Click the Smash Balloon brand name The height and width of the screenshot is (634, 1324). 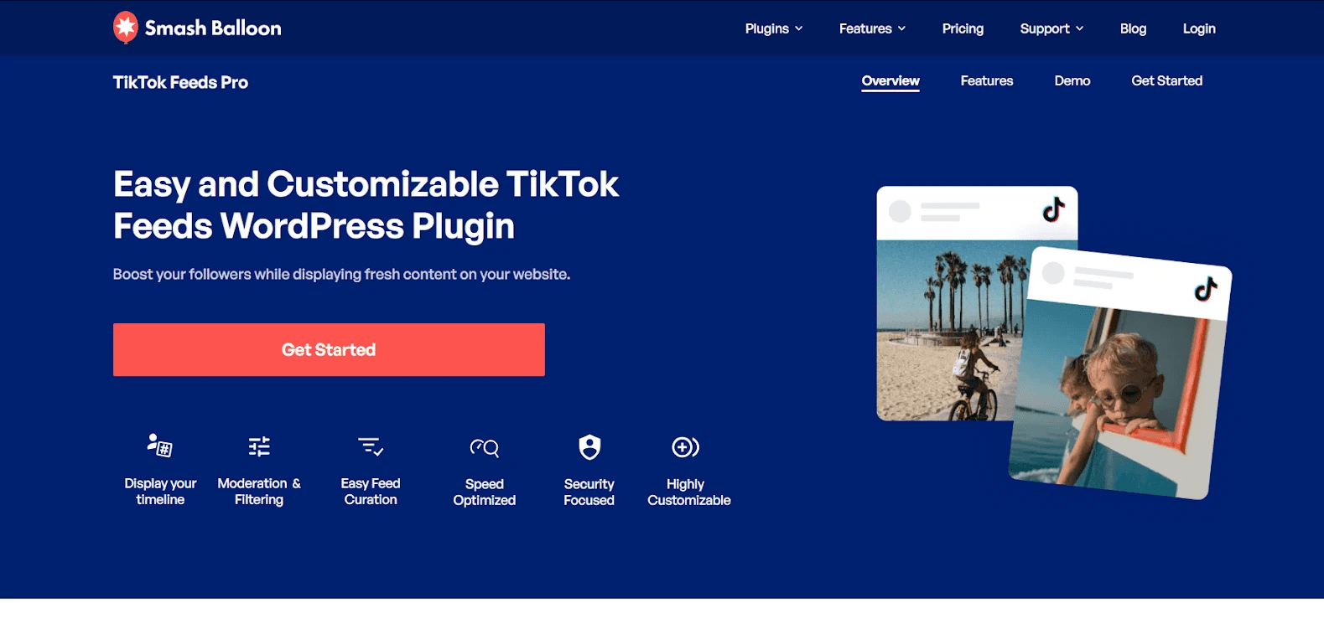click(x=213, y=28)
